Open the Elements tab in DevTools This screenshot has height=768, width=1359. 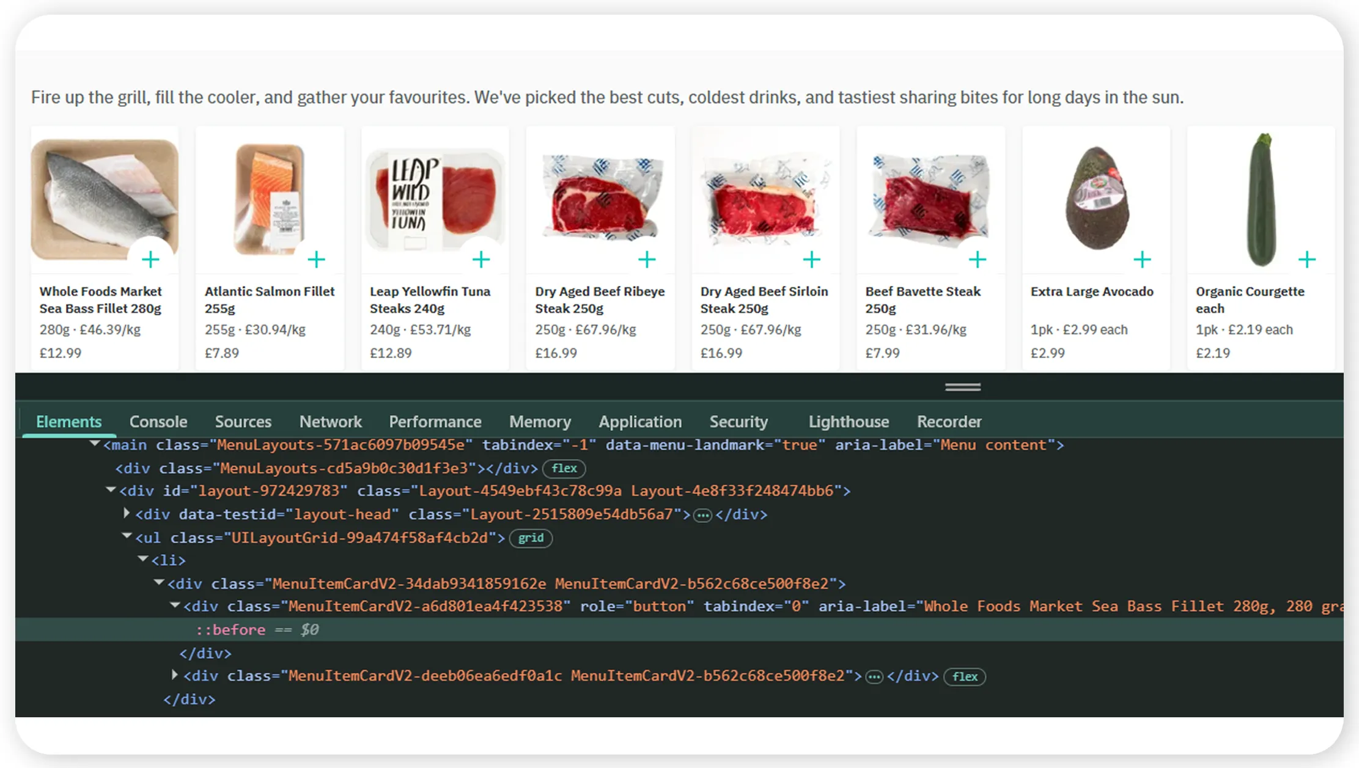68,422
